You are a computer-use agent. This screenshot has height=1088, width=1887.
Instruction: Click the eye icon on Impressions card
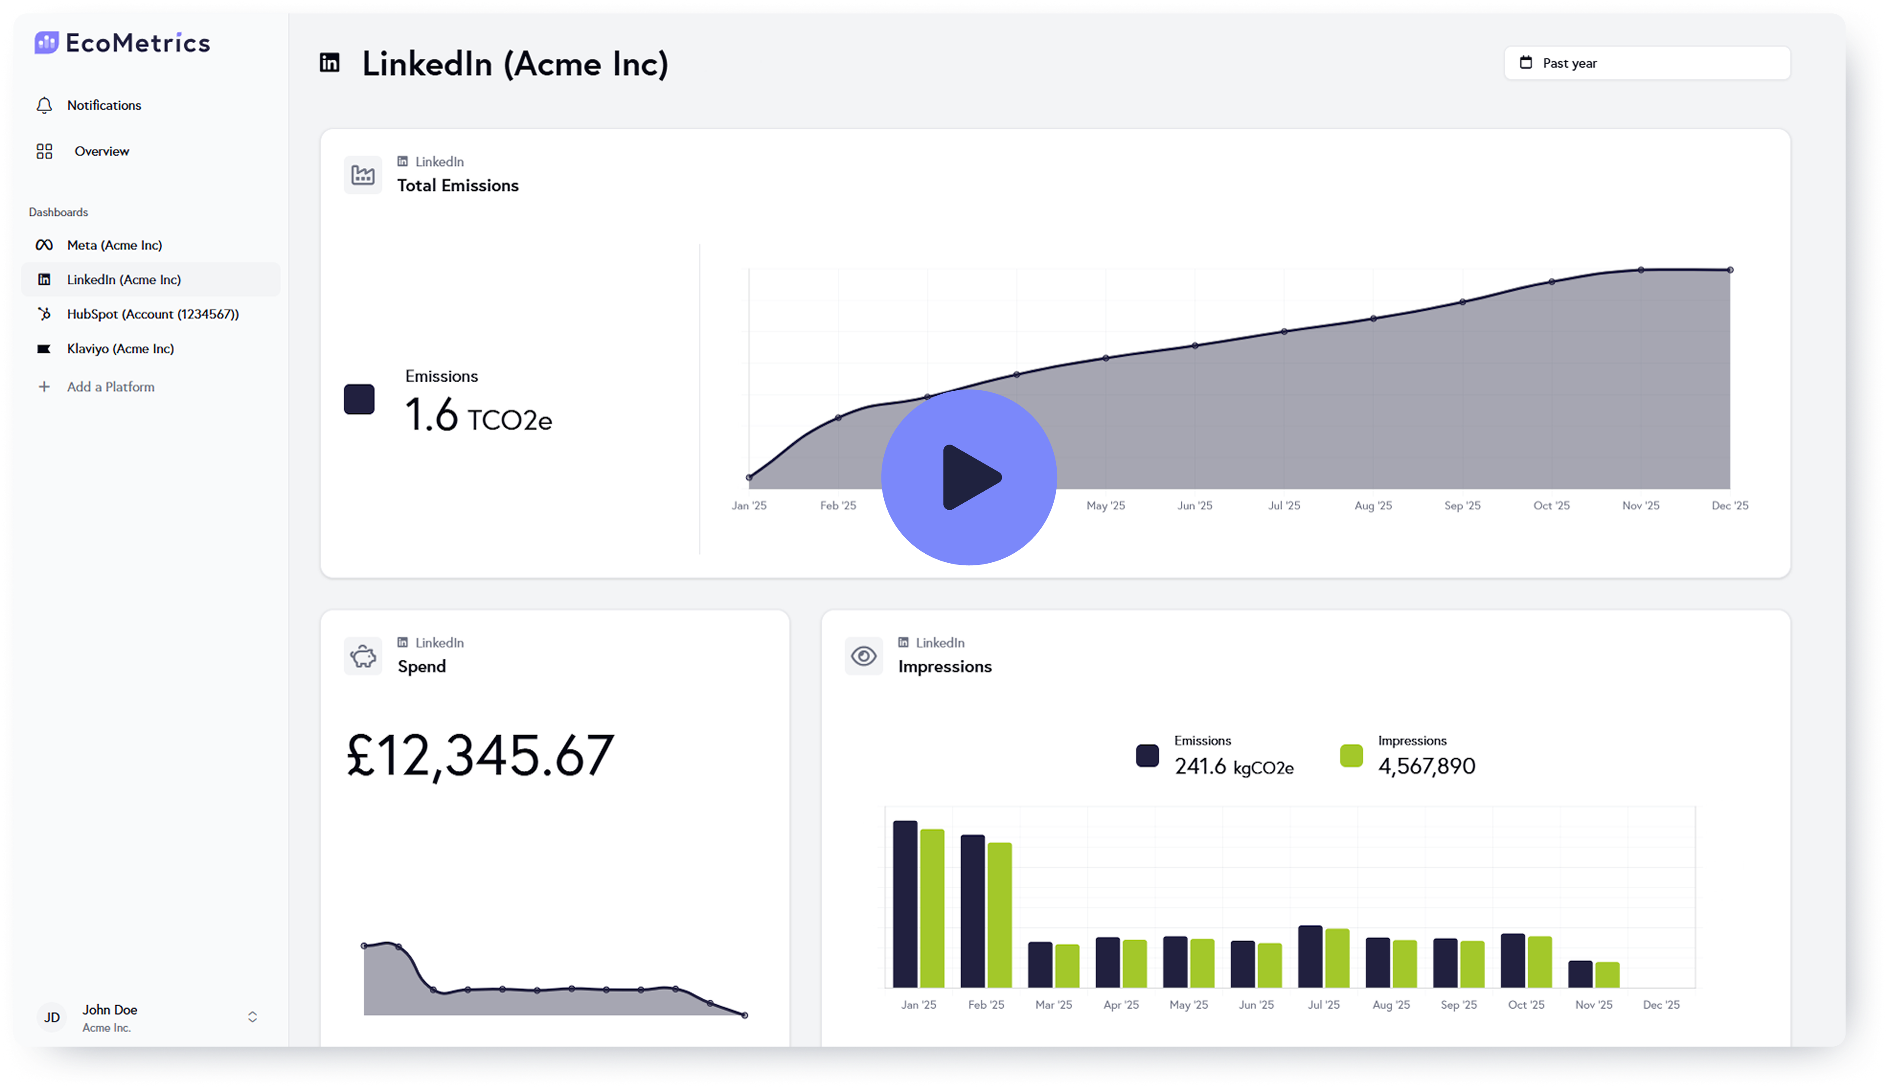[864, 656]
